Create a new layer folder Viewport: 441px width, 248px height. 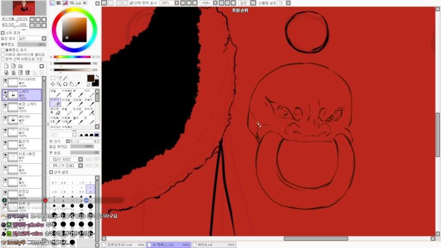(20, 66)
